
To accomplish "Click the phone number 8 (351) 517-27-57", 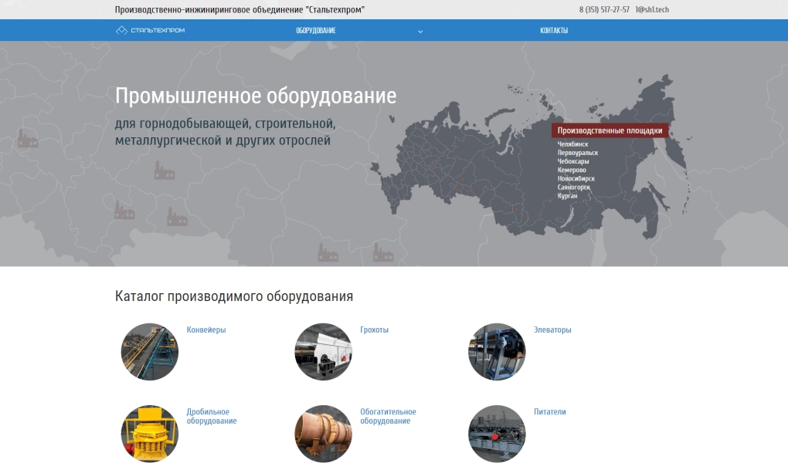I will [x=604, y=10].
